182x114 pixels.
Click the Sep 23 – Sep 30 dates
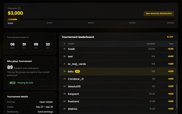pyautogui.click(x=44, y=107)
